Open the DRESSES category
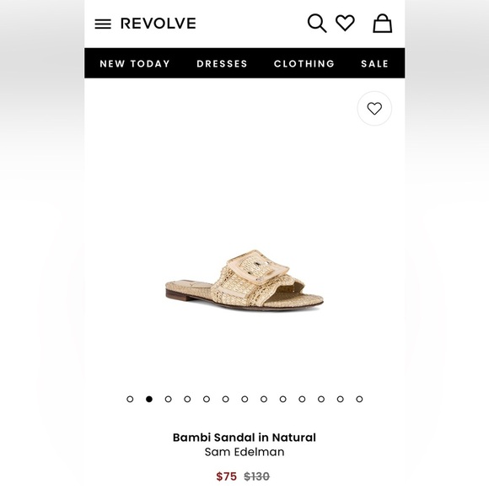Image resolution: width=489 pixels, height=489 pixels. [222, 63]
